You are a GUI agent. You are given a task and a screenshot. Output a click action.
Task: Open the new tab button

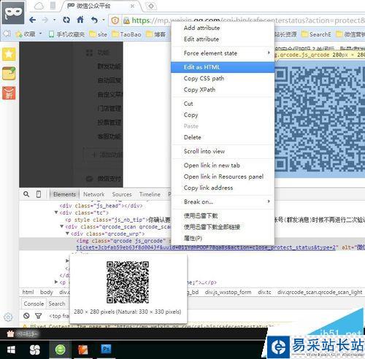151,6
